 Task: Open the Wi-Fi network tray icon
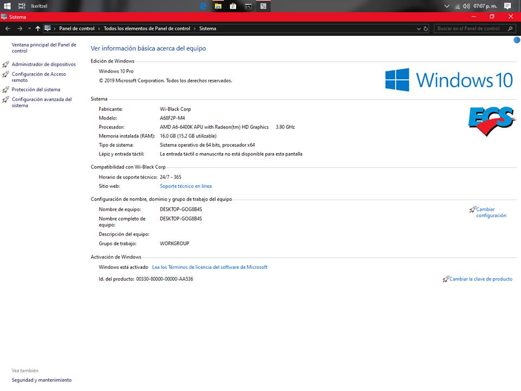[x=458, y=6]
